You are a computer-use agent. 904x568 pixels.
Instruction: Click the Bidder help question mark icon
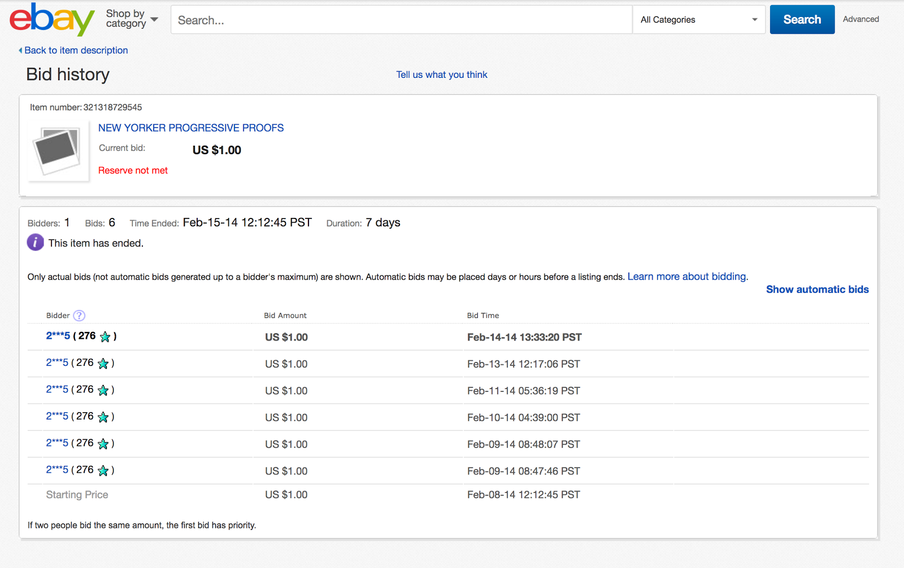80,316
